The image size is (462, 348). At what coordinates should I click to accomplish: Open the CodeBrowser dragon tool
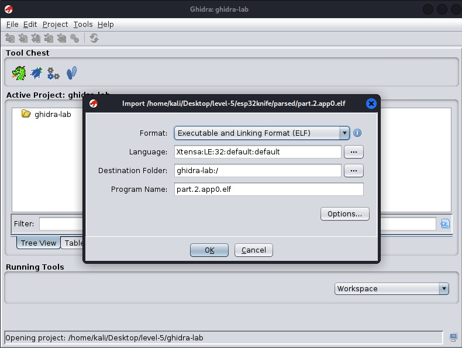tap(19, 73)
